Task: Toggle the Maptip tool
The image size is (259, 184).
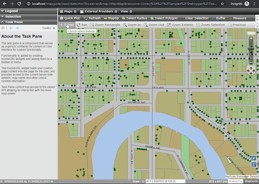Action: coord(111,18)
